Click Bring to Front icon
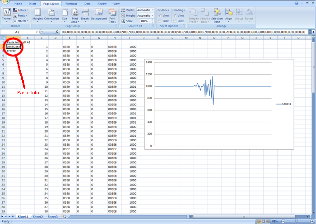The image size is (316, 224). [x=194, y=12]
